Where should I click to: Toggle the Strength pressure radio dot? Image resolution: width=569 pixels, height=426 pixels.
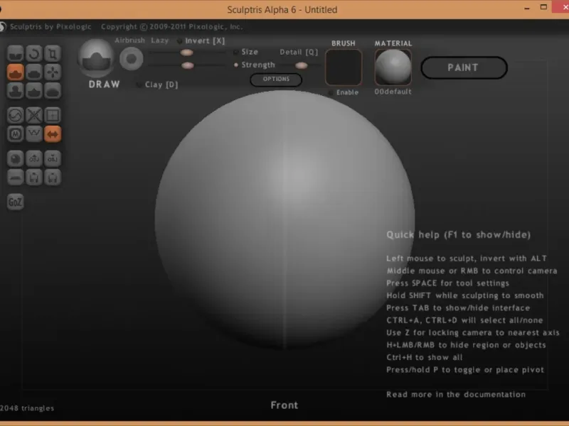pos(236,65)
